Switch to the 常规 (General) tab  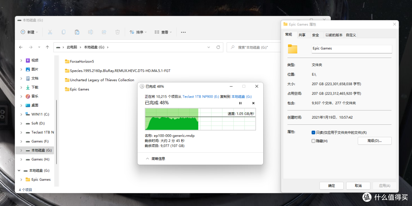pyautogui.click(x=288, y=35)
